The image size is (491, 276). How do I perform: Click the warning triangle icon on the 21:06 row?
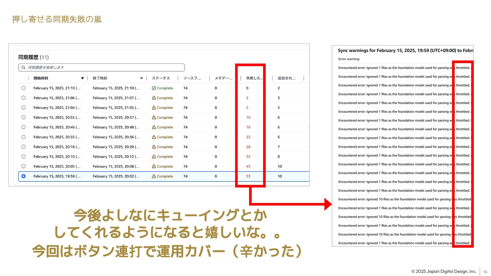154,98
